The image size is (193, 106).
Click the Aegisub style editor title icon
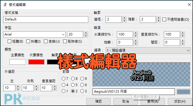[x=5, y=5]
